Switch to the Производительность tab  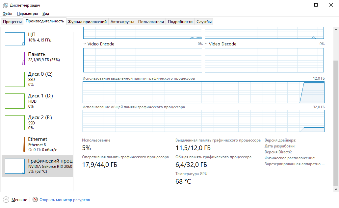(45, 21)
